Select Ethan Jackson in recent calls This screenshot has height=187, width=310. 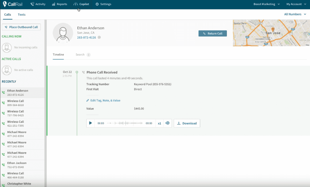(17, 165)
